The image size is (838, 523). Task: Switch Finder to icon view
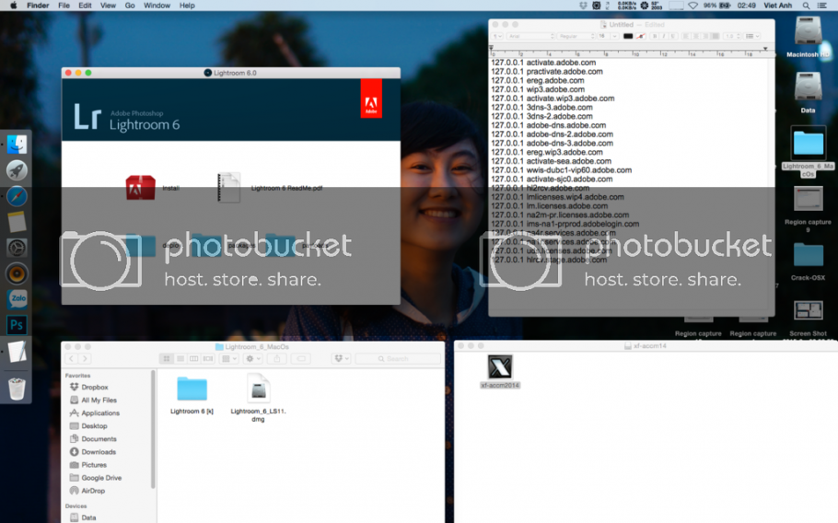(x=166, y=358)
